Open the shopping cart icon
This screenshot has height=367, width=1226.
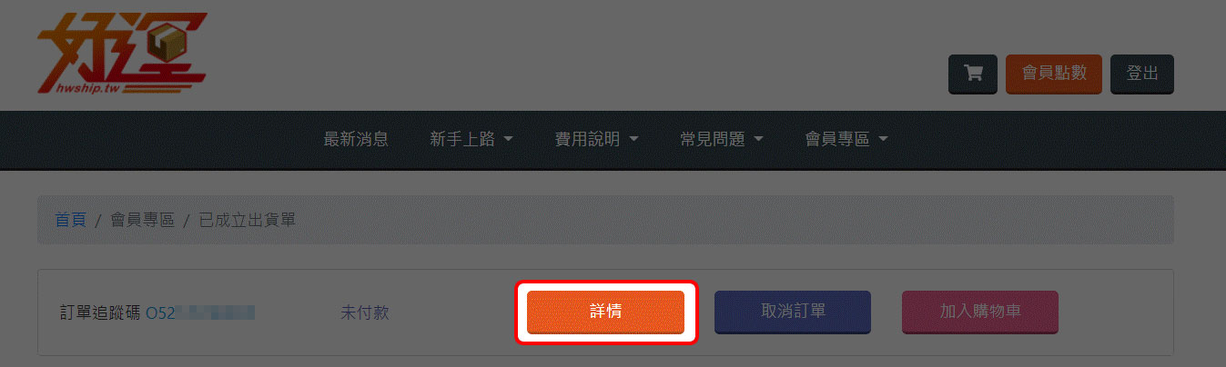(x=973, y=74)
